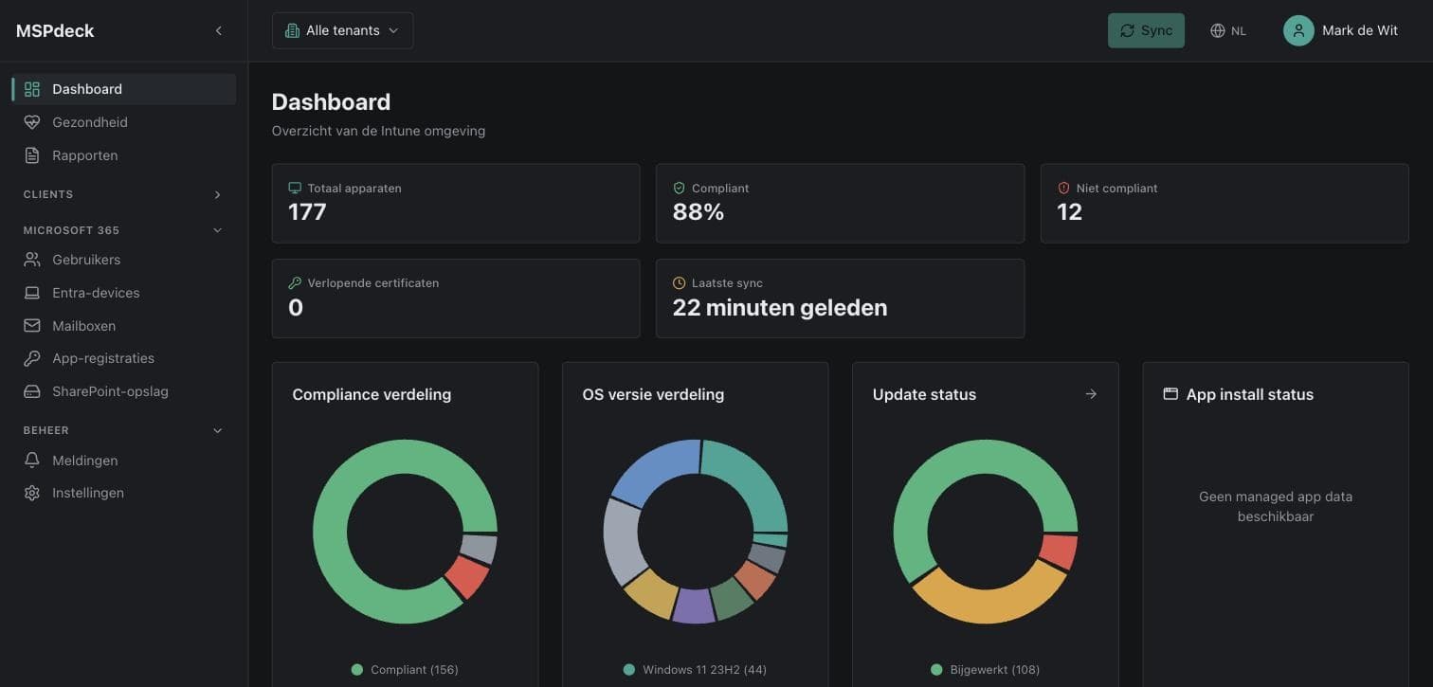The image size is (1433, 687).
Task: Switch language via NL button
Action: click(x=1228, y=30)
